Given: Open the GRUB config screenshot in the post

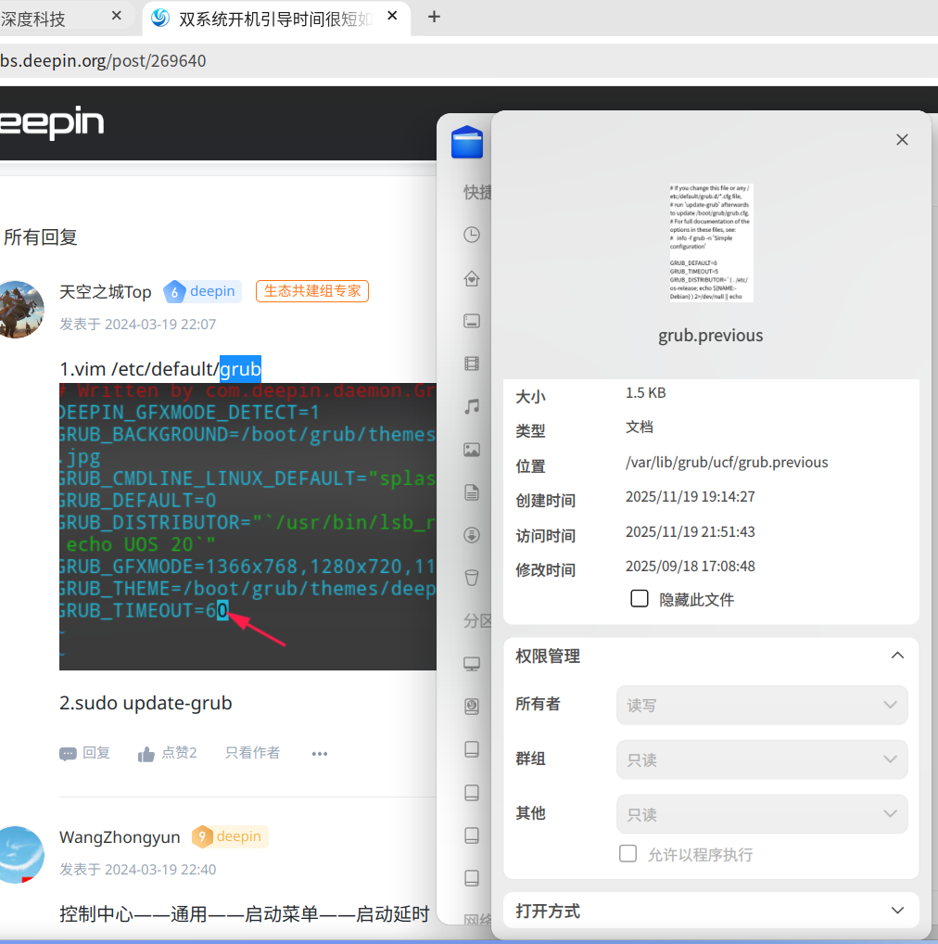Looking at the screenshot, I should (247, 526).
